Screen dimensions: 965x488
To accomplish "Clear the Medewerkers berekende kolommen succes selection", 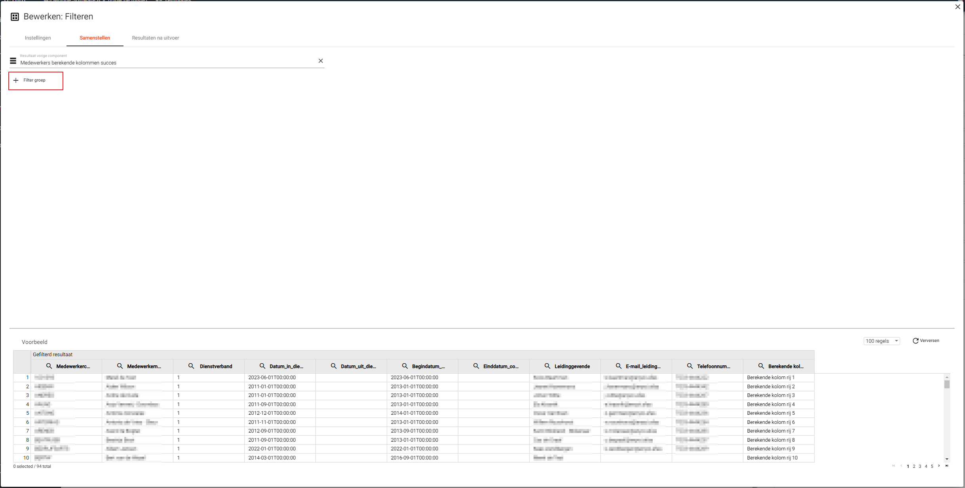I will click(x=321, y=61).
